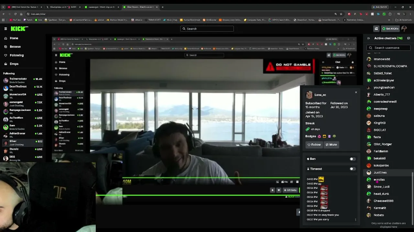The width and height of the screenshot is (414, 232).
Task: Open the Kick hamburger menu icon
Action: tap(5, 29)
